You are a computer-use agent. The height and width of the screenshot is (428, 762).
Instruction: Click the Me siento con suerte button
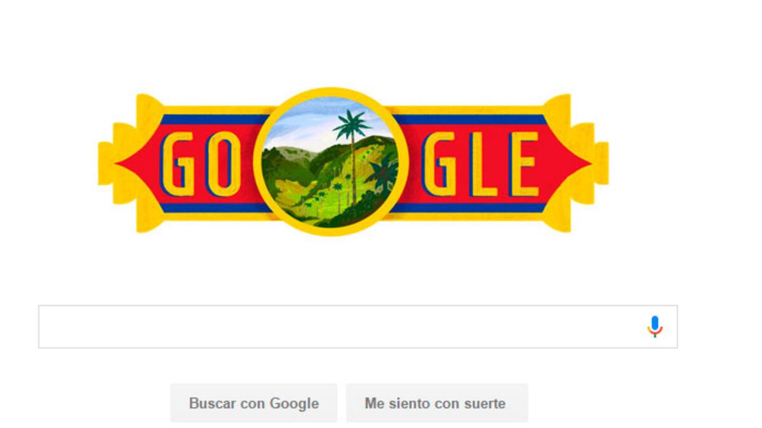[437, 403]
